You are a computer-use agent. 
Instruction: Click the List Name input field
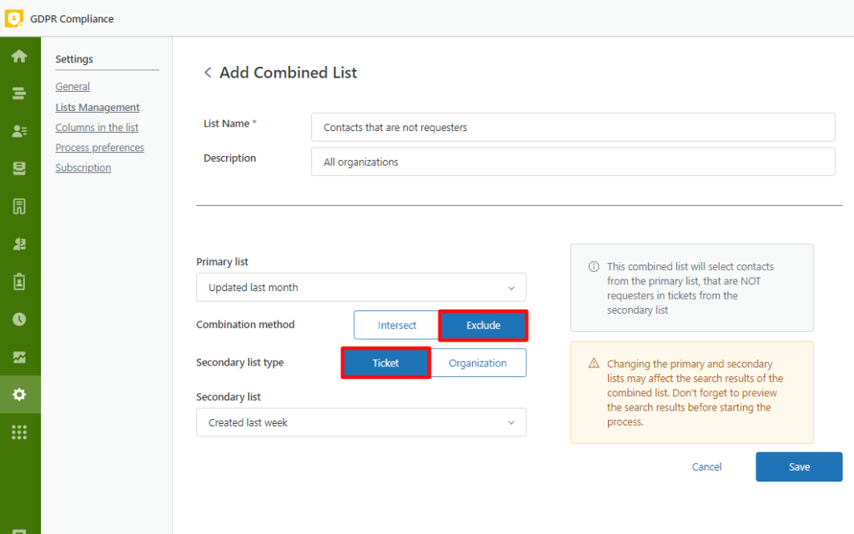pyautogui.click(x=572, y=127)
